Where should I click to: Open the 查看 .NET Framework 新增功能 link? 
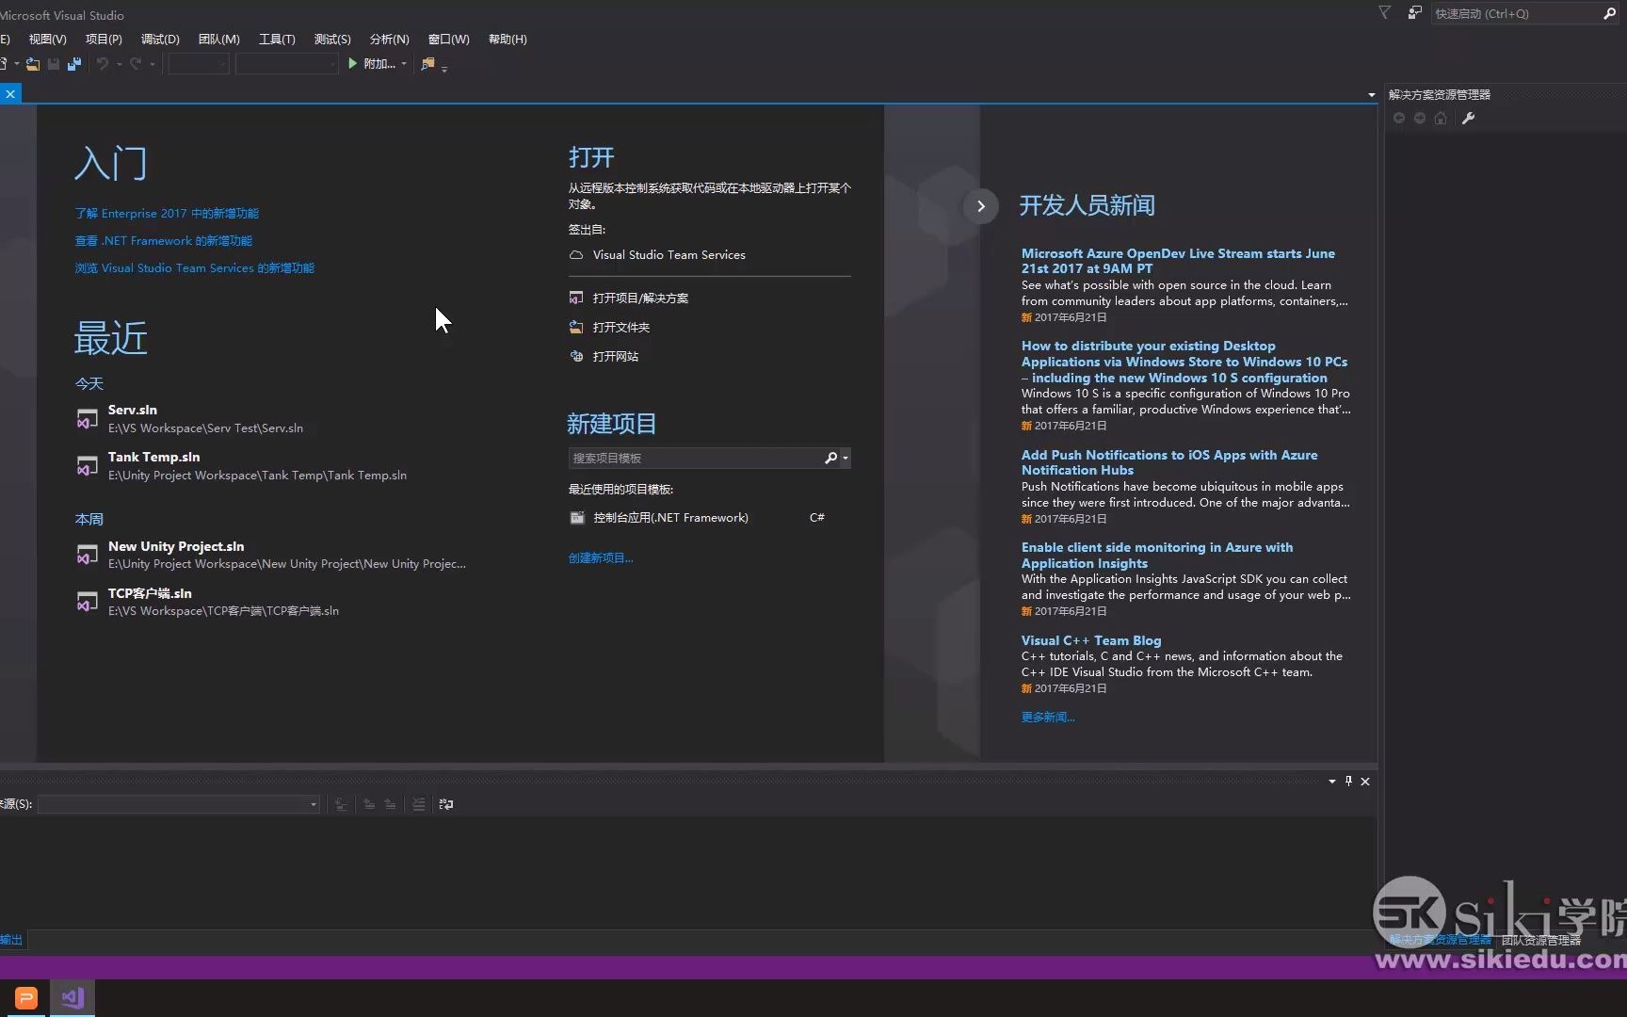[x=164, y=241]
